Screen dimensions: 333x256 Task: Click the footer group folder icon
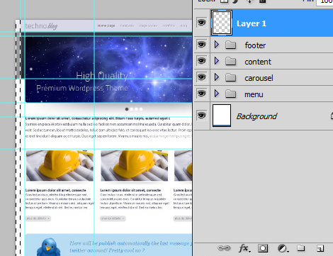(230, 45)
